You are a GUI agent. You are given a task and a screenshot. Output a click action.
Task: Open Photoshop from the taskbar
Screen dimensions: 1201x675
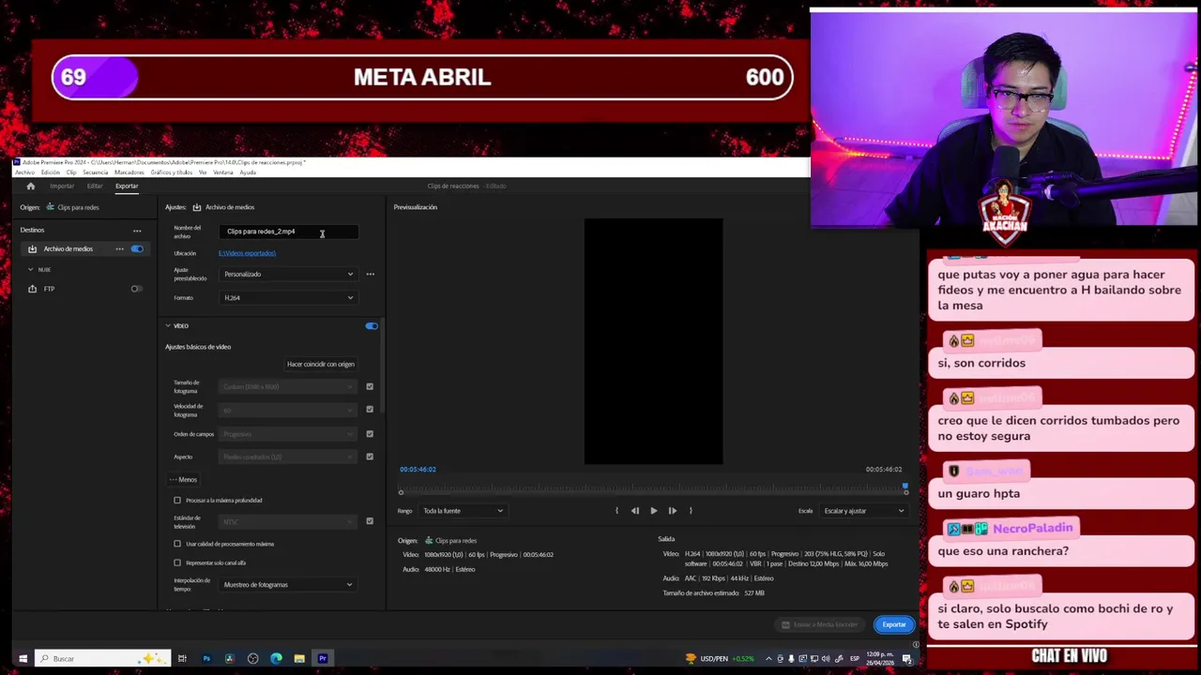(x=206, y=658)
